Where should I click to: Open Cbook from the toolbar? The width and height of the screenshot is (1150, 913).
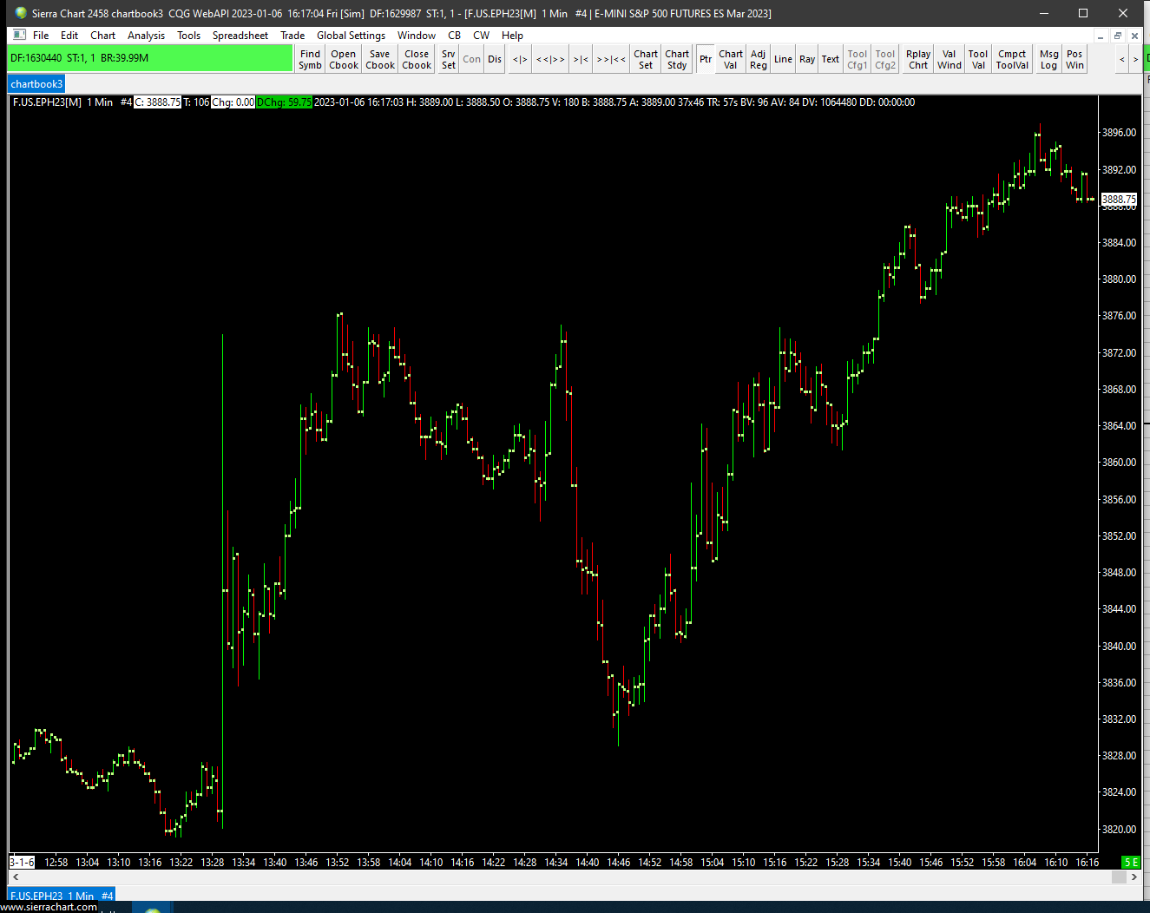coord(344,59)
